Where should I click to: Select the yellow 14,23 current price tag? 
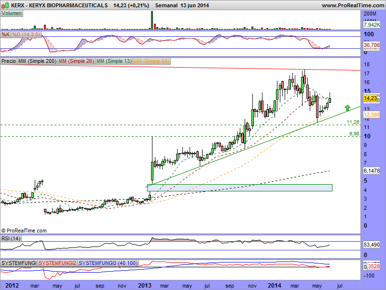click(370, 98)
